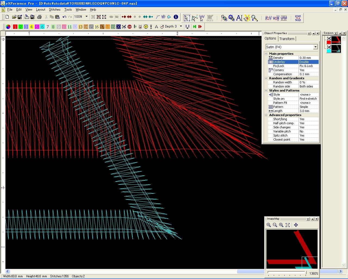
Task: Select the edit nodes arrow tool
Action: click(x=194, y=18)
